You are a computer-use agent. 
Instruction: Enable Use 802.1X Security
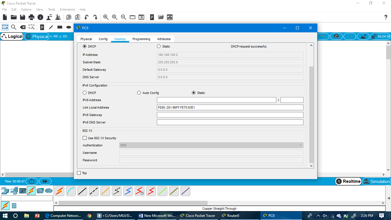click(85, 138)
